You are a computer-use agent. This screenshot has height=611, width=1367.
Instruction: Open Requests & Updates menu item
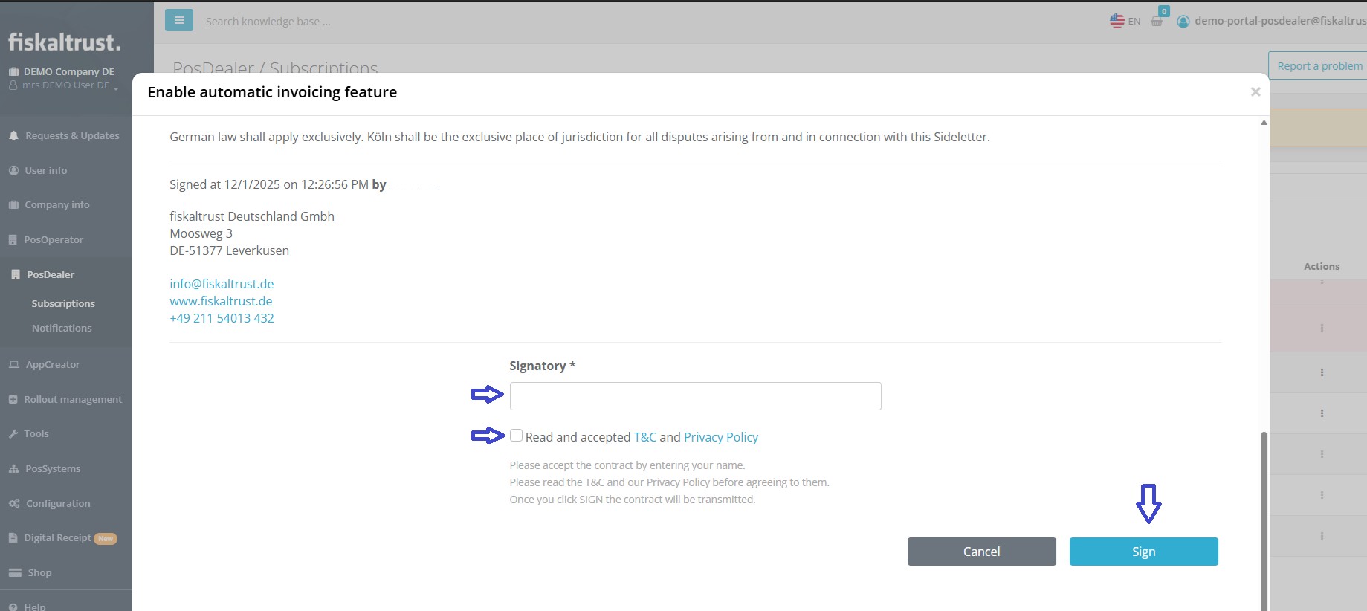pyautogui.click(x=72, y=136)
